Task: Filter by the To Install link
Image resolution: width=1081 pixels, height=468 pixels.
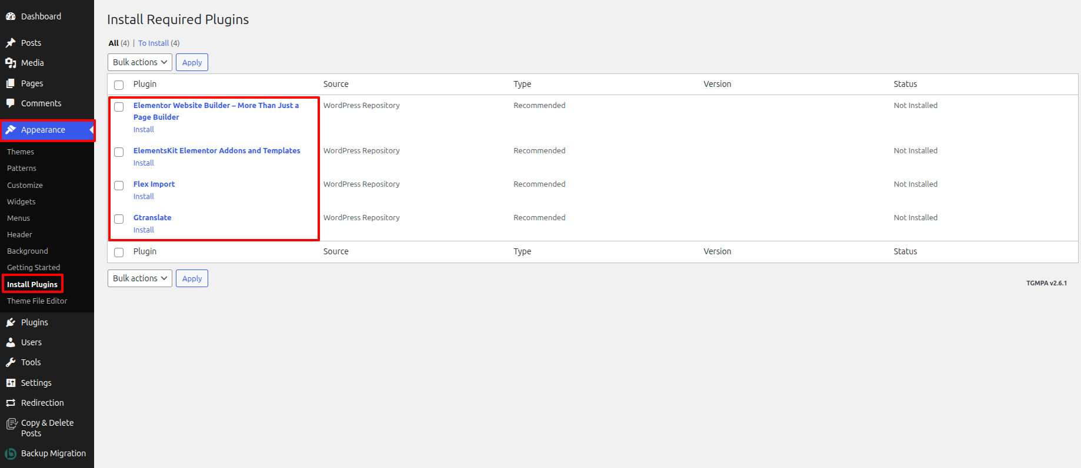Action: pos(154,43)
